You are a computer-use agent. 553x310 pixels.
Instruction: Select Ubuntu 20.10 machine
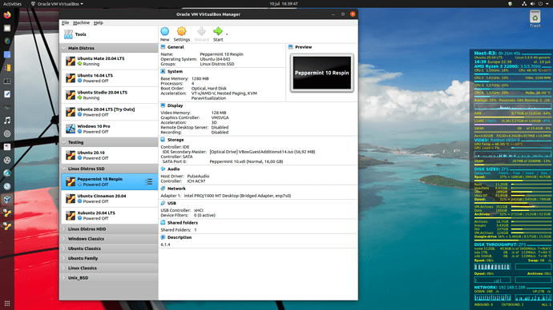point(109,155)
